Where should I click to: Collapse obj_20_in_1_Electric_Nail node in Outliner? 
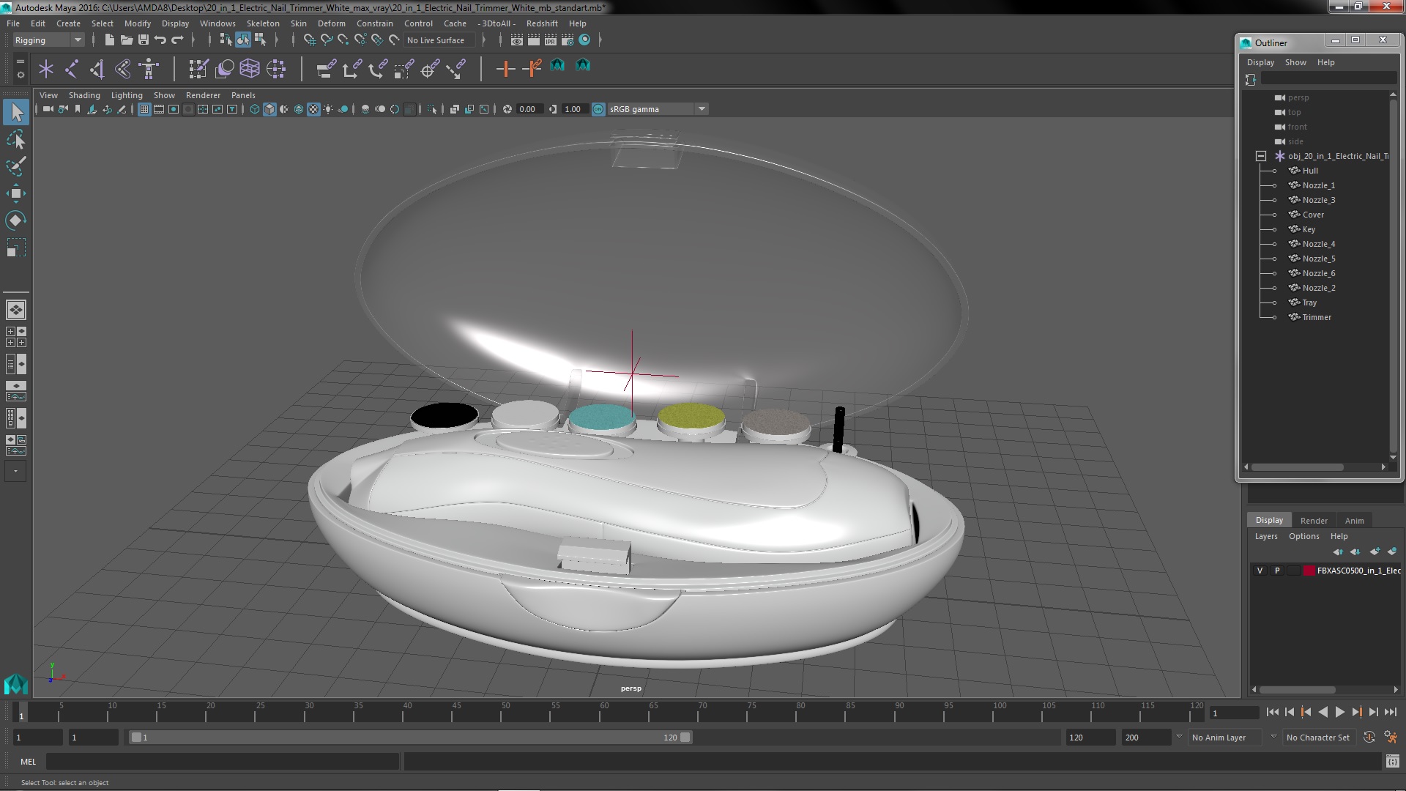(1261, 156)
